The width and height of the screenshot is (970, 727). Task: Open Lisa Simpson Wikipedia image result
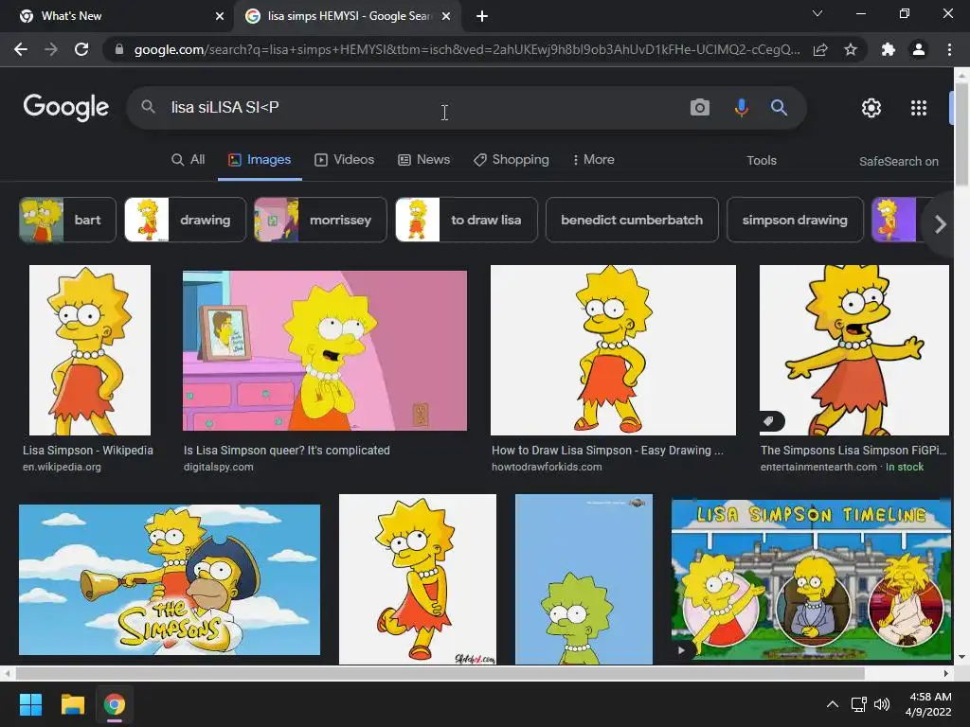click(90, 350)
